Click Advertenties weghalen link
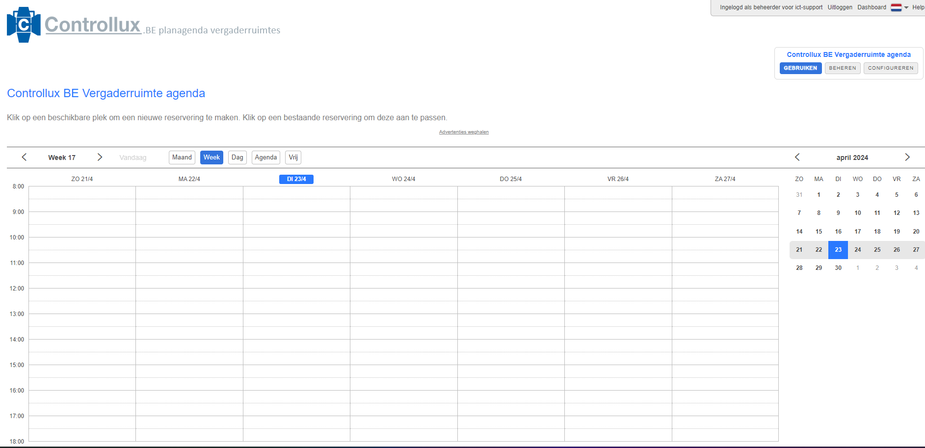Viewport: 925px width, 448px height. [x=464, y=132]
